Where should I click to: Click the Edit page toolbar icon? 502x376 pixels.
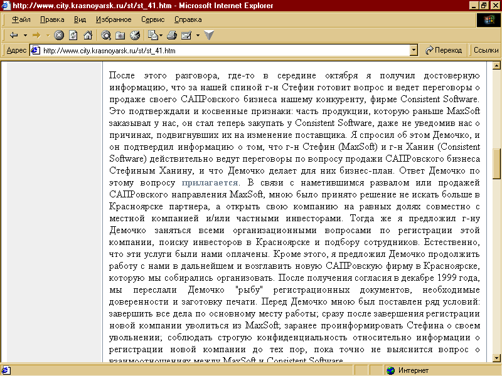pos(186,35)
